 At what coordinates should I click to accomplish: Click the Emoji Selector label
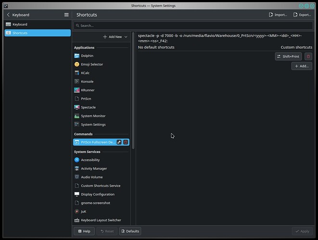92,64
